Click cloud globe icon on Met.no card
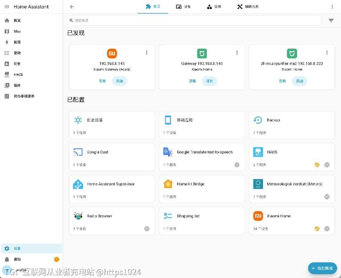The height and width of the screenshot is (278, 341). [x=327, y=197]
